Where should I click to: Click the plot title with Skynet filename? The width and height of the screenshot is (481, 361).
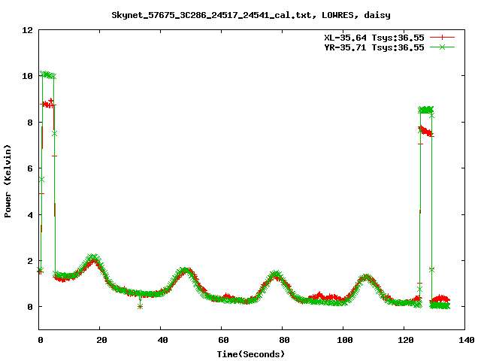tap(251, 14)
